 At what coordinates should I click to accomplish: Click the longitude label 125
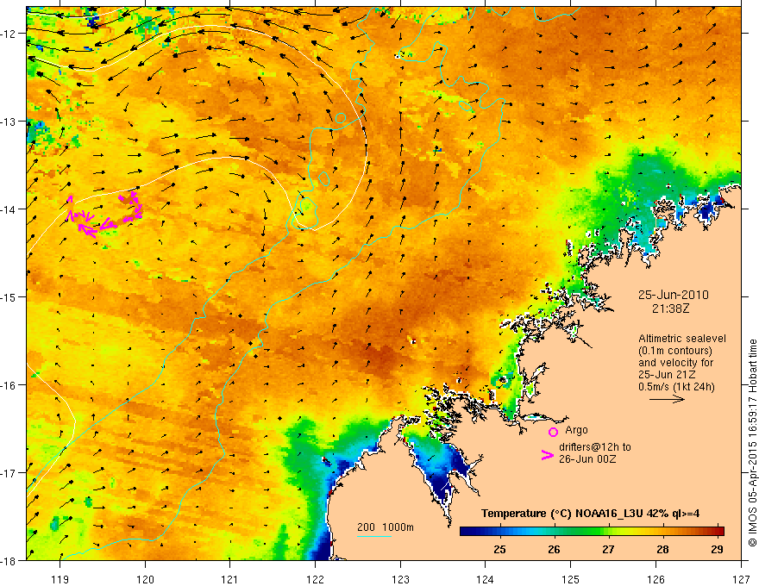coord(570,579)
